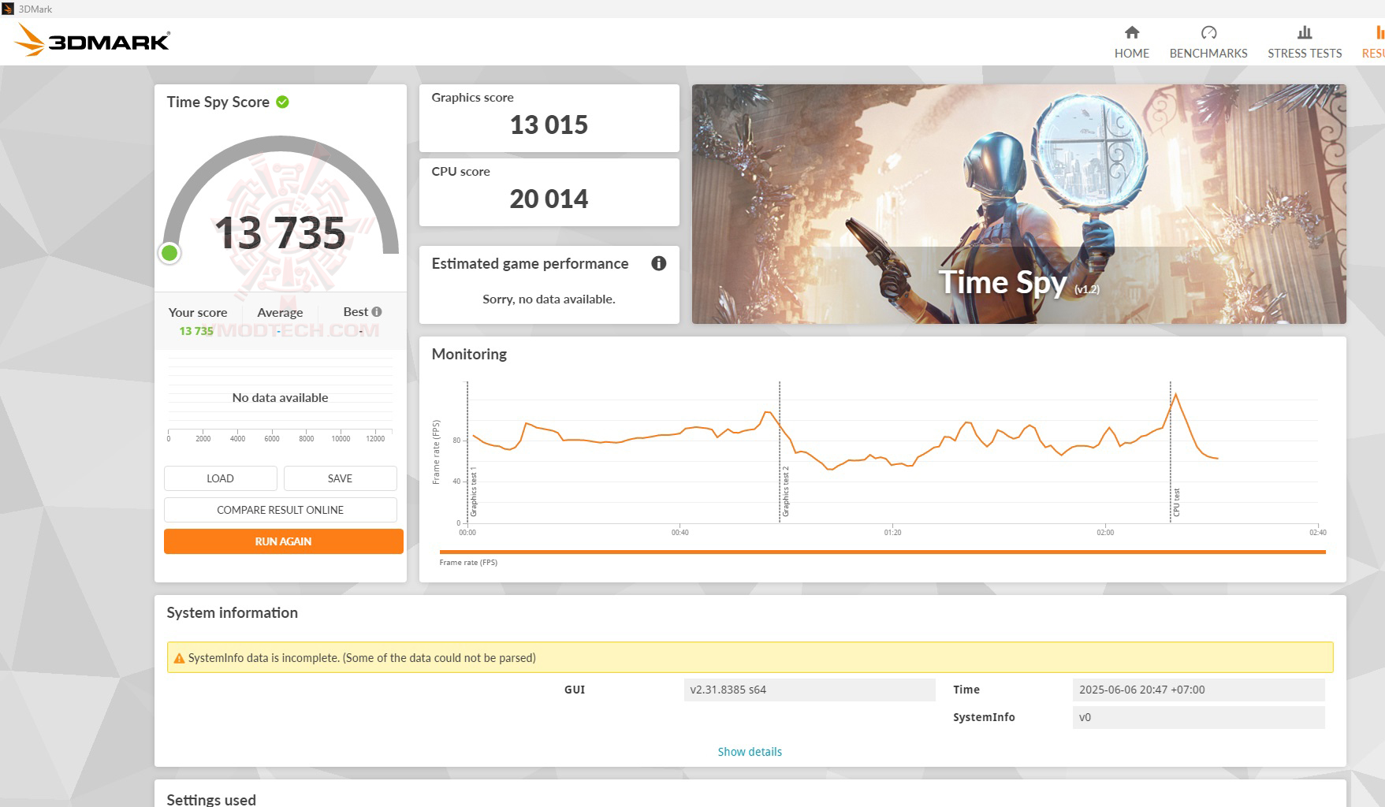1385x807 pixels.
Task: Click warning triangle in SystemInfo message
Action: click(x=177, y=657)
